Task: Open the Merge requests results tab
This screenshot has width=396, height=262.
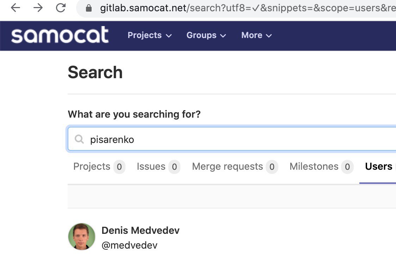Action: coord(228,167)
